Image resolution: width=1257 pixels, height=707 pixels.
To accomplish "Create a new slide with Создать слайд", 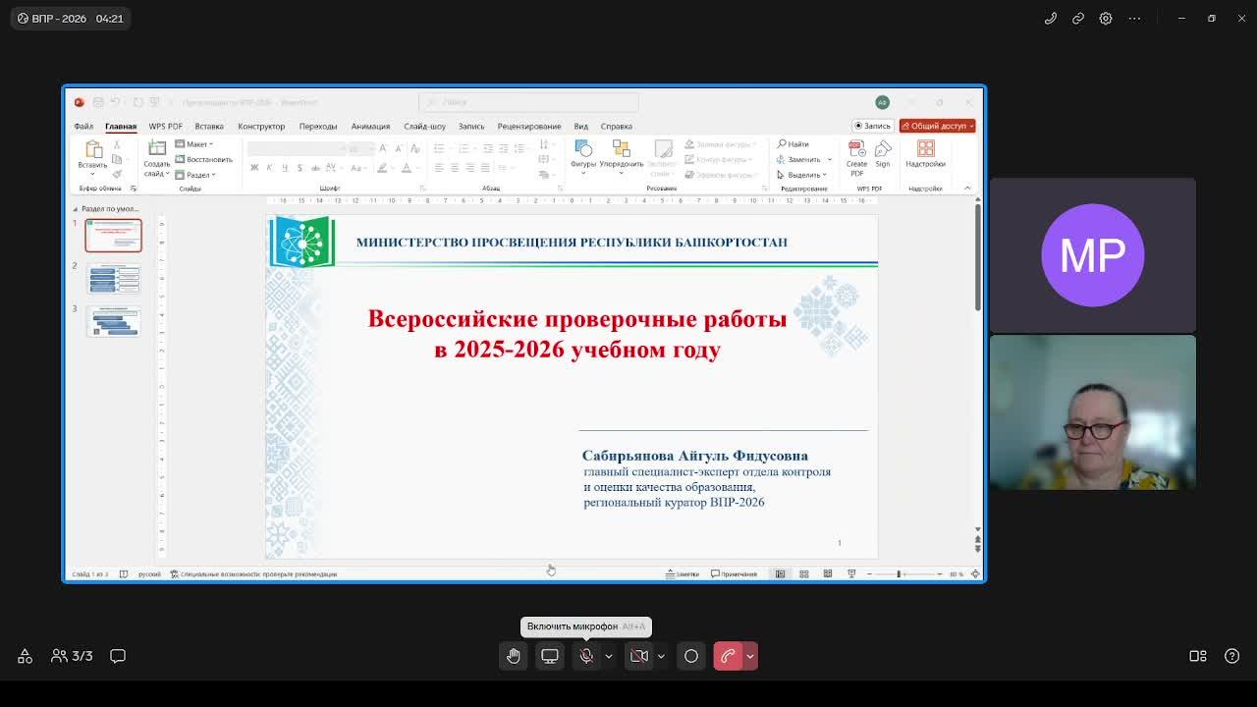I will tap(157, 158).
